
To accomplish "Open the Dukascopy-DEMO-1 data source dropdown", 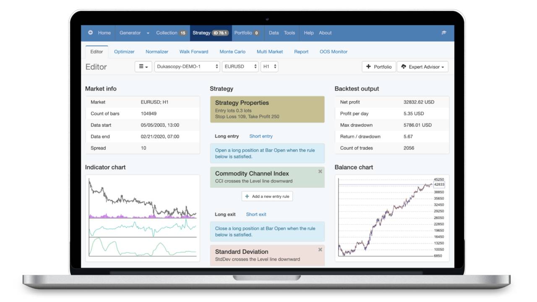I will point(187,67).
